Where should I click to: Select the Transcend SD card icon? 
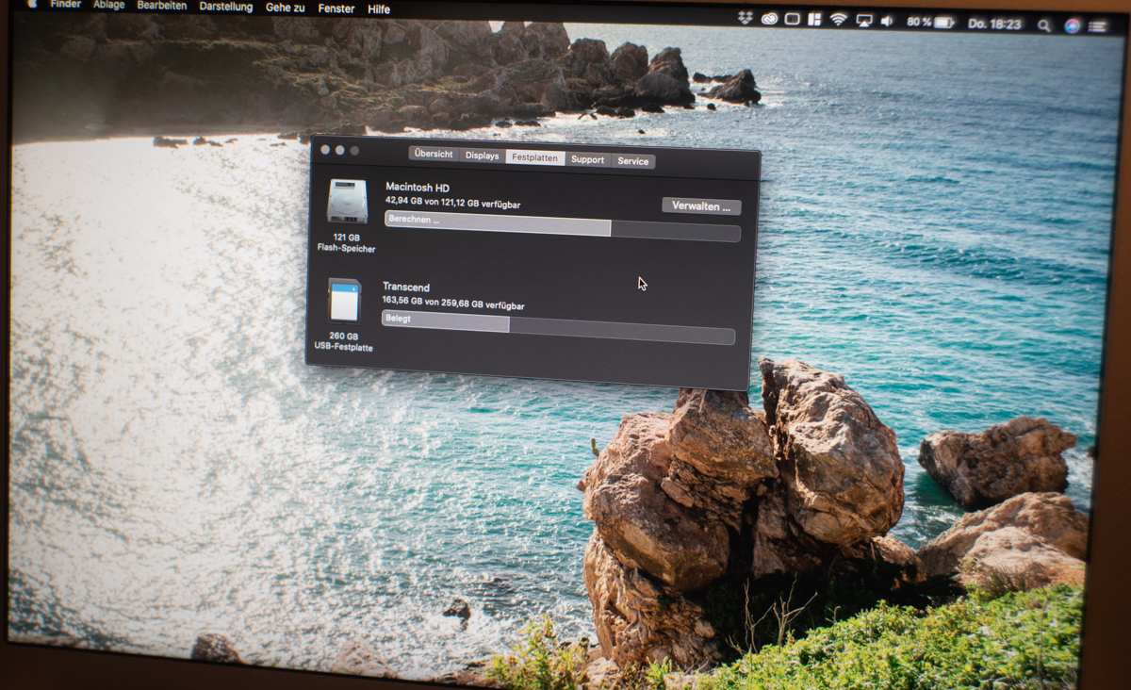coord(344,301)
